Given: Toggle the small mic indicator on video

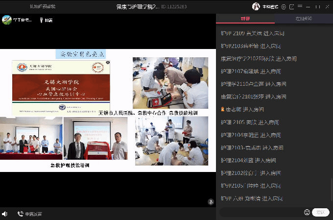Looking at the screenshot, I should pyautogui.click(x=211, y=201).
